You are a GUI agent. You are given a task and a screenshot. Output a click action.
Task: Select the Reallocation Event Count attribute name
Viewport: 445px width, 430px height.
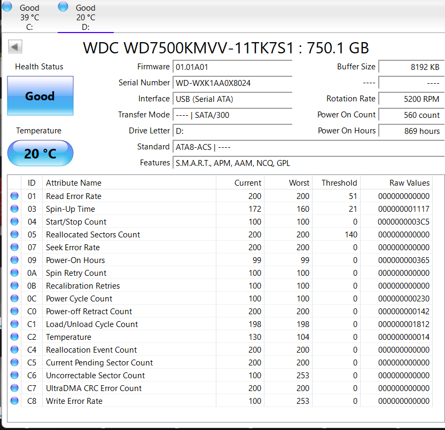click(x=91, y=350)
